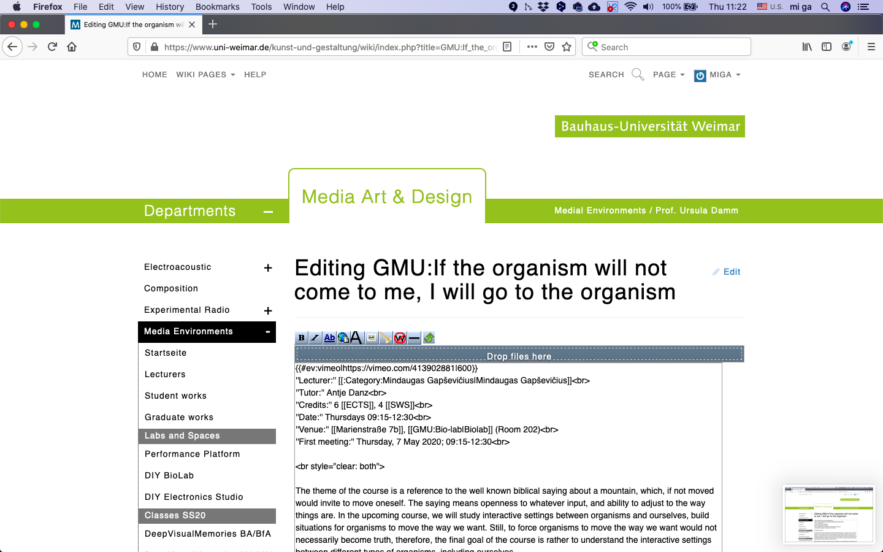Reload the current page
The width and height of the screenshot is (883, 552).
click(52, 47)
